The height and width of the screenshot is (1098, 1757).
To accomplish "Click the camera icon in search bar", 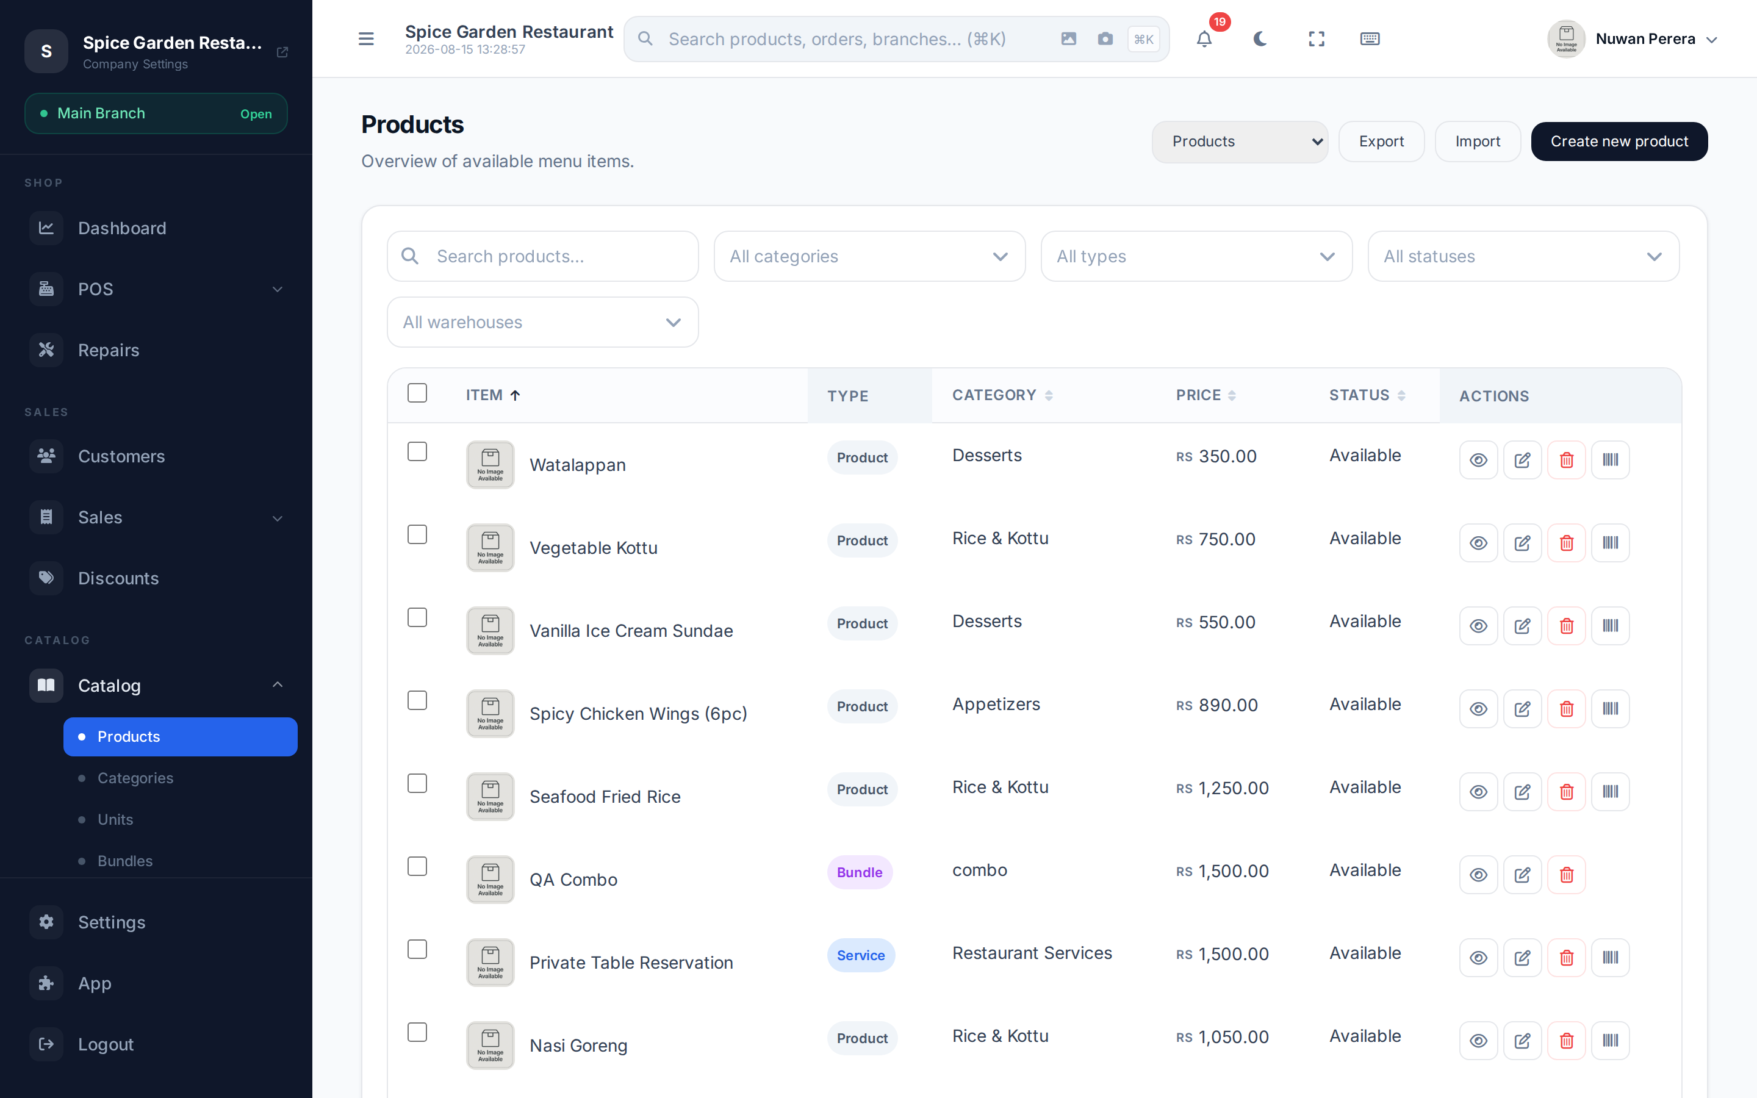I will pos(1105,39).
